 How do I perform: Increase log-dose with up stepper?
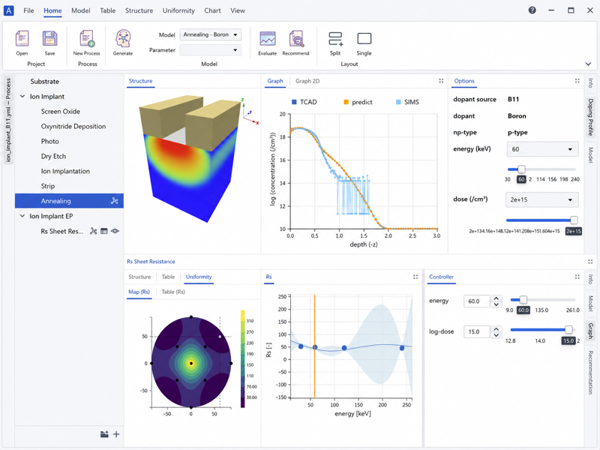(x=496, y=328)
